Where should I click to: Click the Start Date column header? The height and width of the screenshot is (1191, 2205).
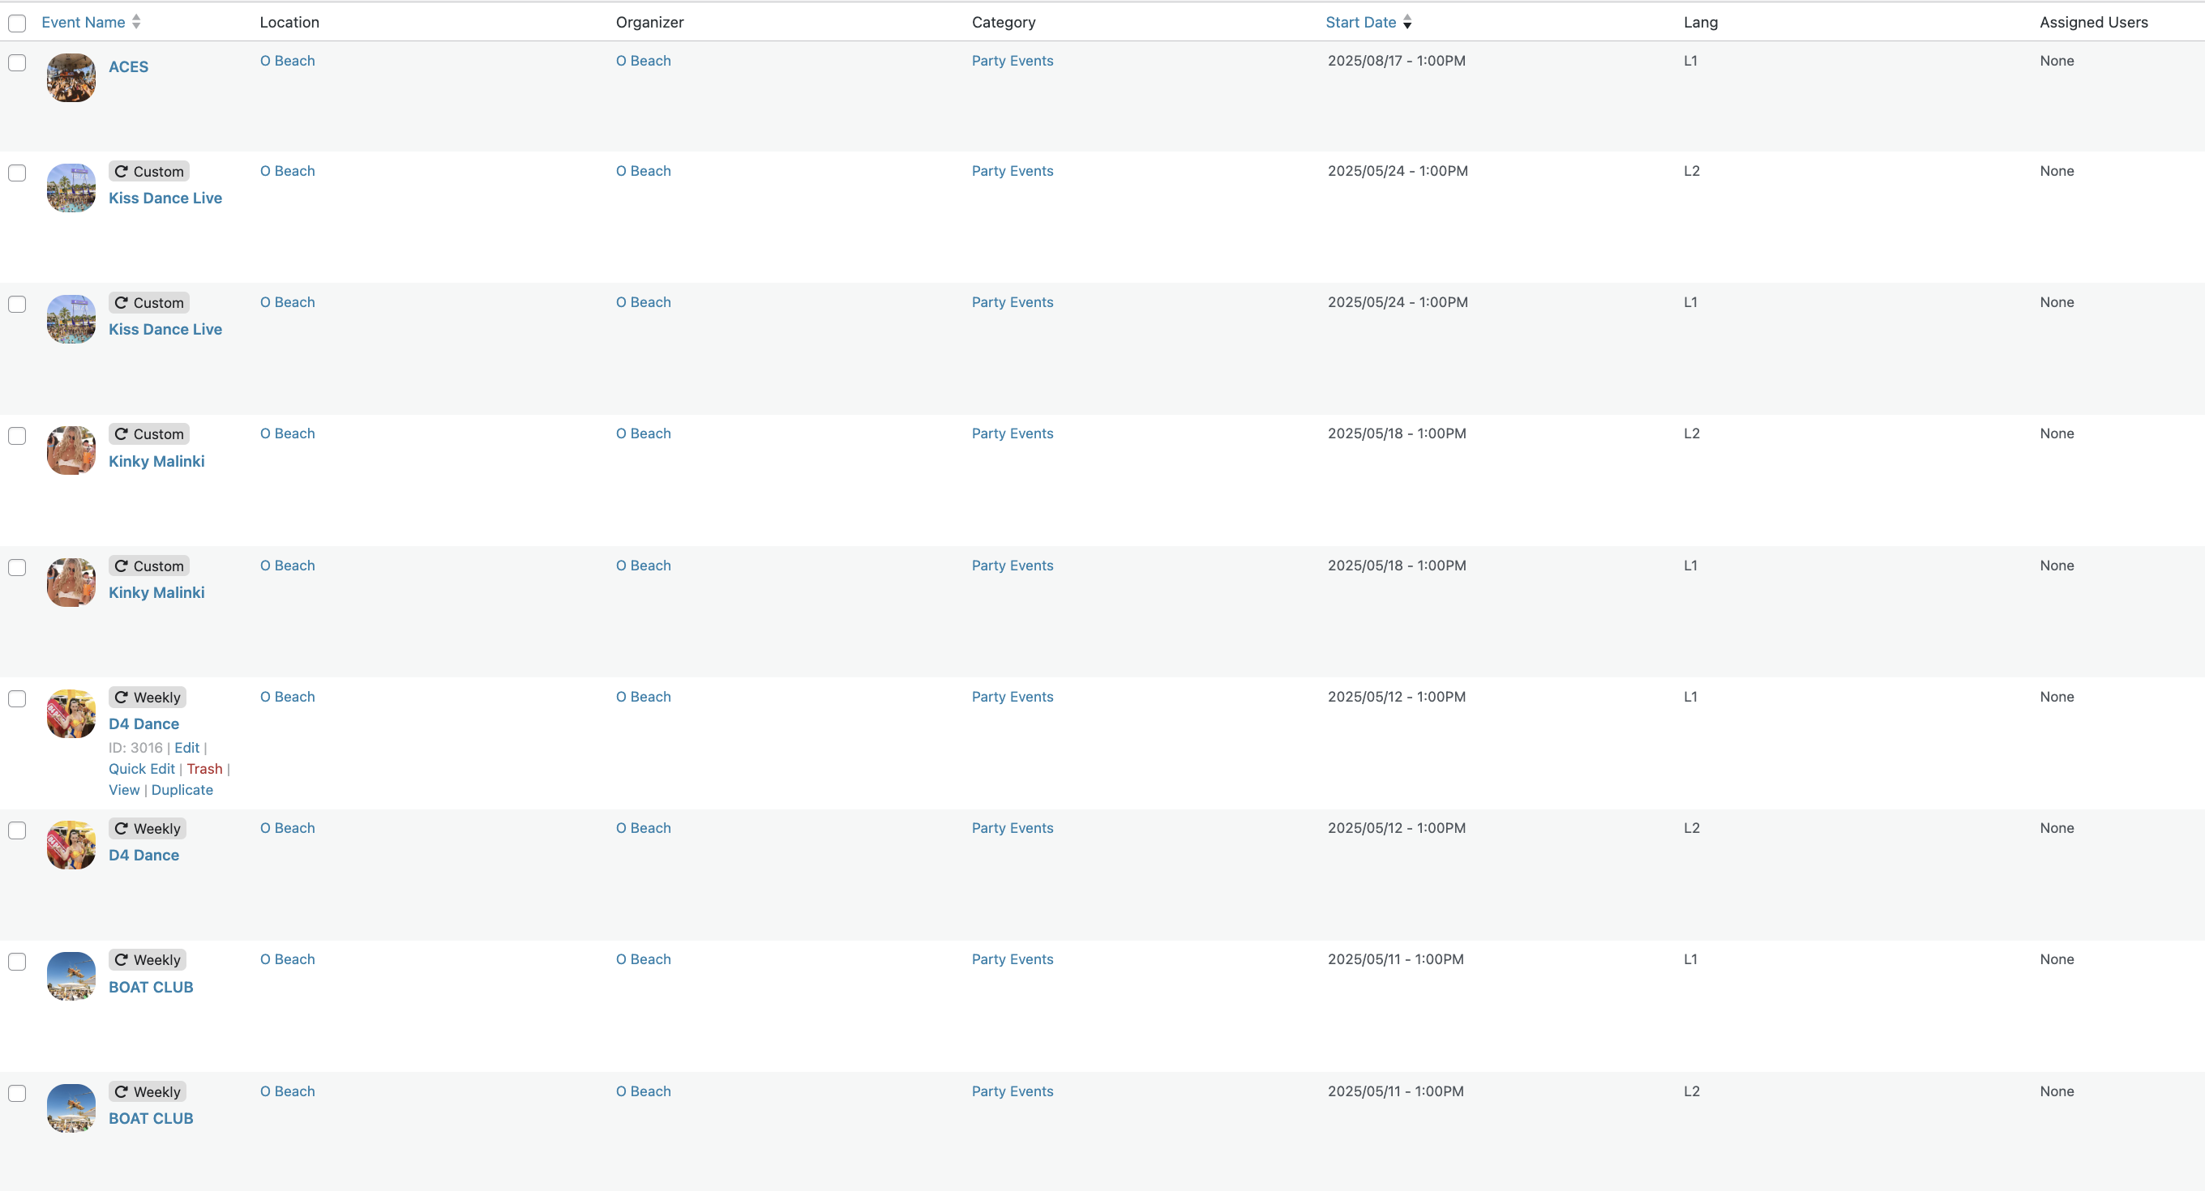point(1361,22)
